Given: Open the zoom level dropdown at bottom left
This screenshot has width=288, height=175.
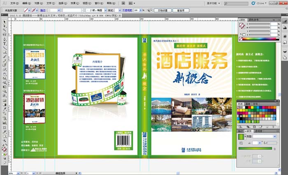Looking at the screenshot, I should 18,173.
